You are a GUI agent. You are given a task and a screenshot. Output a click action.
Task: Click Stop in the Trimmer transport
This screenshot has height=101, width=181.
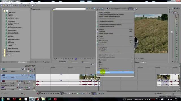pos(64,59)
